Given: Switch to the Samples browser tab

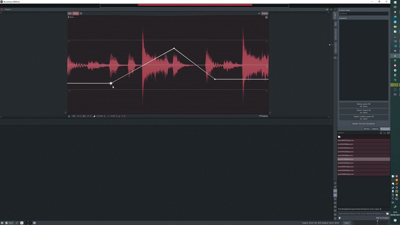Looking at the screenshot, I should pyautogui.click(x=375, y=129).
